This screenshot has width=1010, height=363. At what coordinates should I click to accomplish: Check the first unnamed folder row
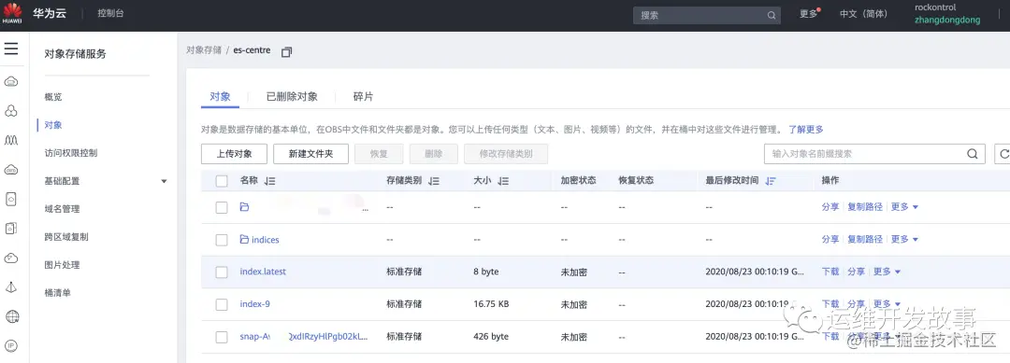click(222, 207)
